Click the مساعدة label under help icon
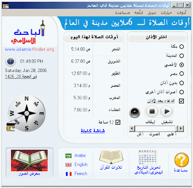 (x=180, y=171)
